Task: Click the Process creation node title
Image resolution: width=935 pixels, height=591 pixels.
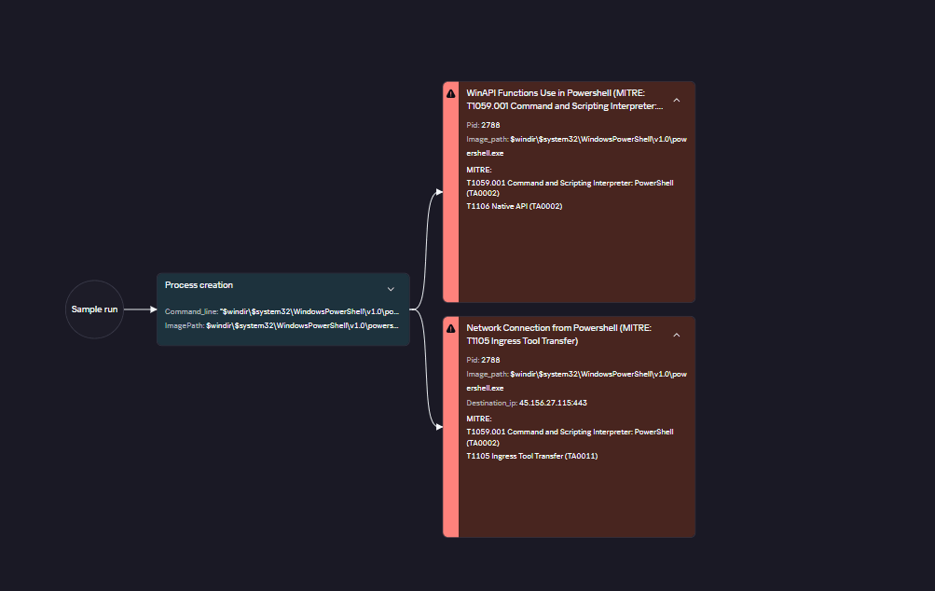Action: click(x=199, y=285)
